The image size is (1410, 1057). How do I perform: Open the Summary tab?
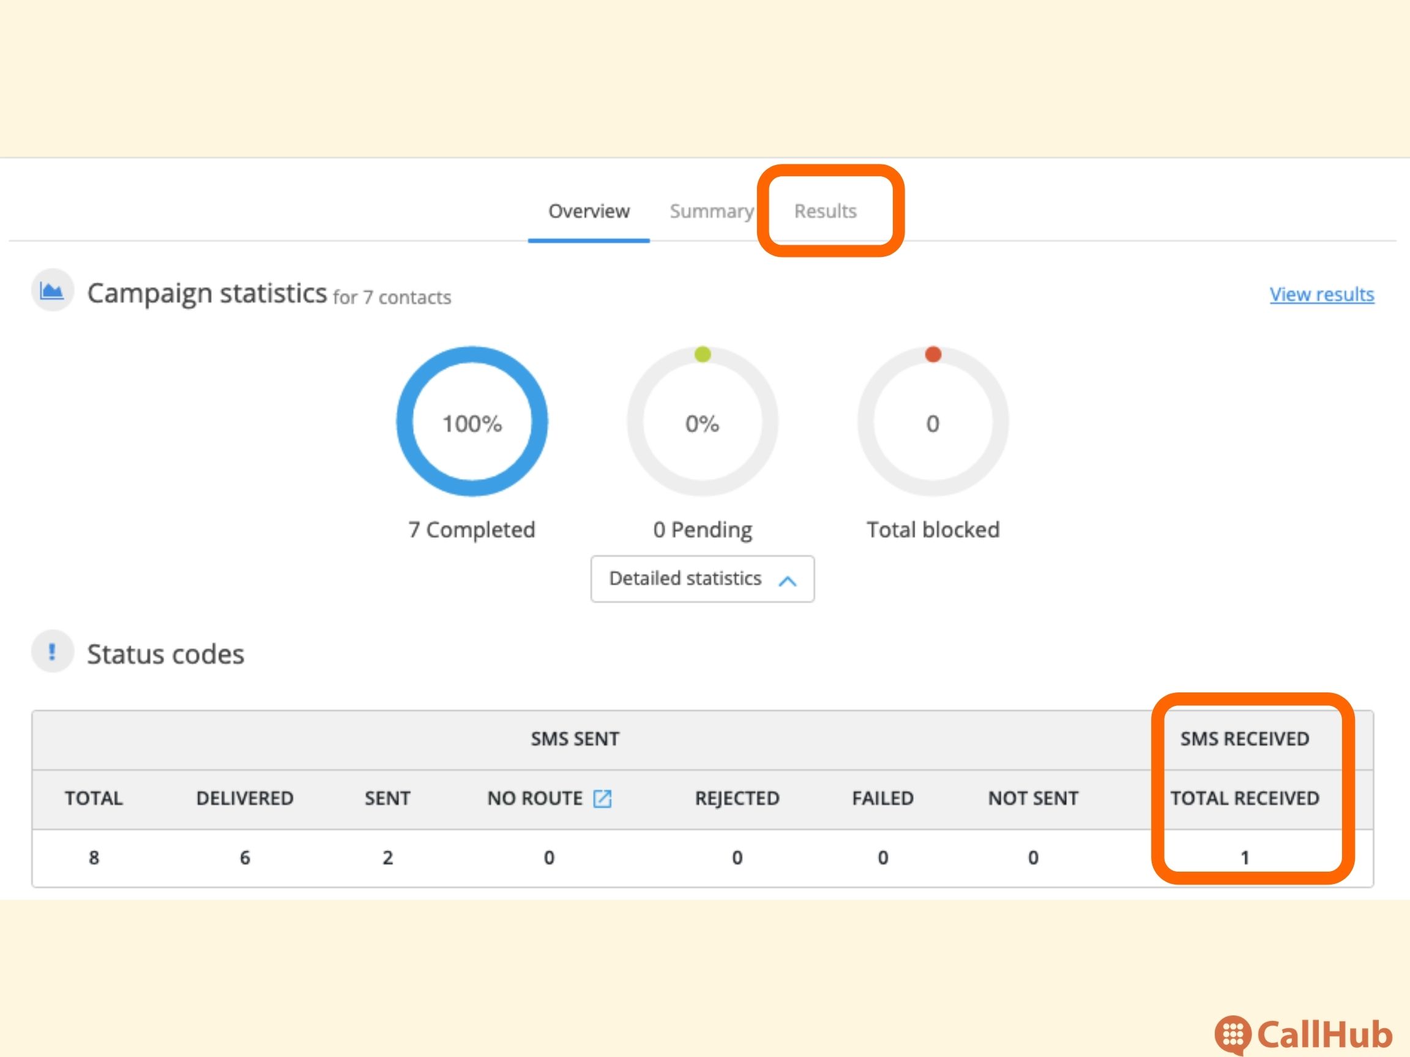coord(711,211)
